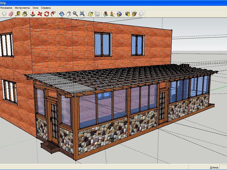Select the Offset tool
The height and width of the screenshot is (170, 227).
pos(53,14)
